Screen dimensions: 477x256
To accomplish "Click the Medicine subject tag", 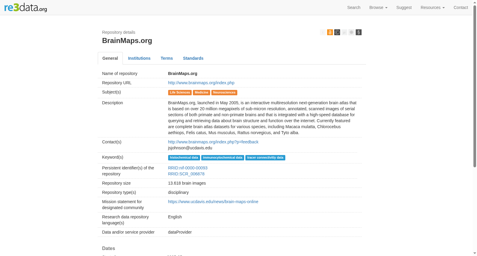I will [x=202, y=93].
